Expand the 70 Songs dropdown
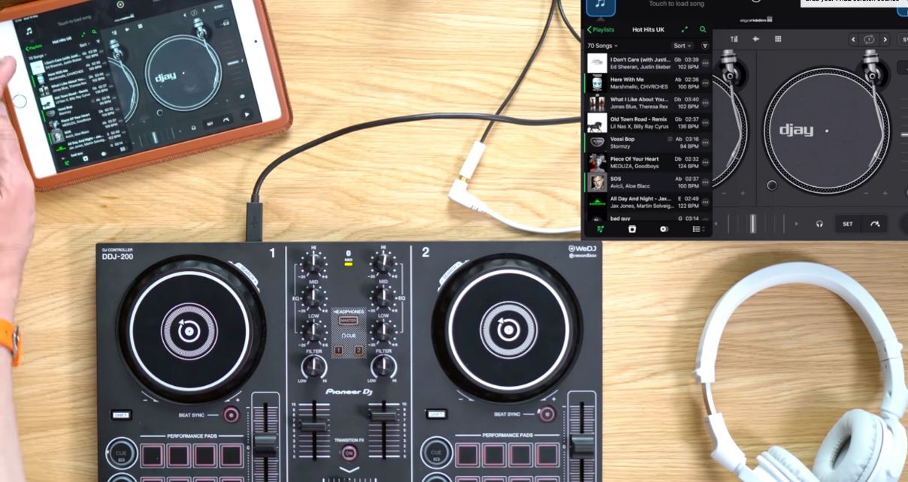The image size is (908, 482). click(x=603, y=46)
